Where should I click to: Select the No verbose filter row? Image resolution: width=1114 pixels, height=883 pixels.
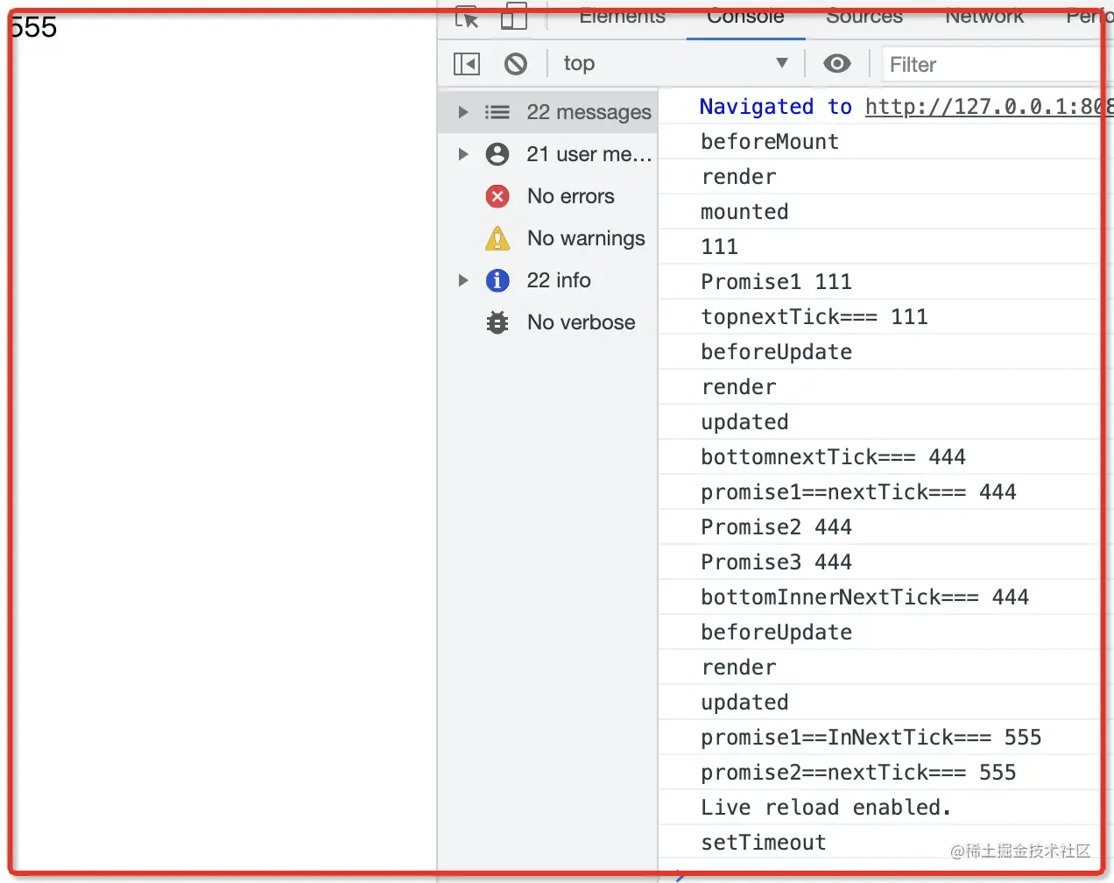click(548, 322)
